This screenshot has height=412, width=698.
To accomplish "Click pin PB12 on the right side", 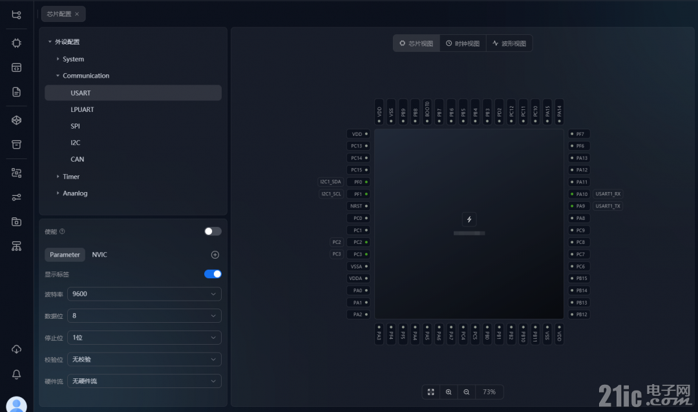I will pos(579,314).
